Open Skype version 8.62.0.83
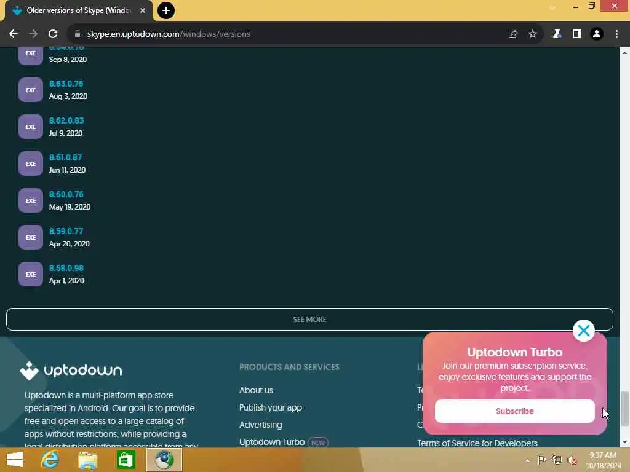This screenshot has width=630, height=472. point(66,121)
